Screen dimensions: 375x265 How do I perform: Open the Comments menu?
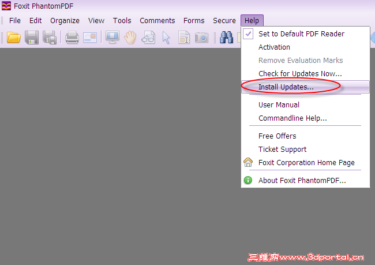(x=157, y=21)
